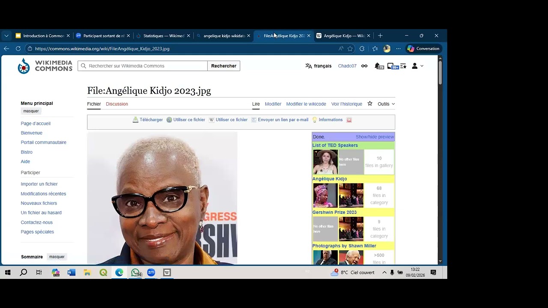Switch to the Discussion tab
The height and width of the screenshot is (308, 548).
point(117,104)
